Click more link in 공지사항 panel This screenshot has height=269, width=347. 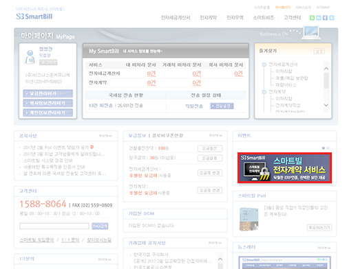105,136
